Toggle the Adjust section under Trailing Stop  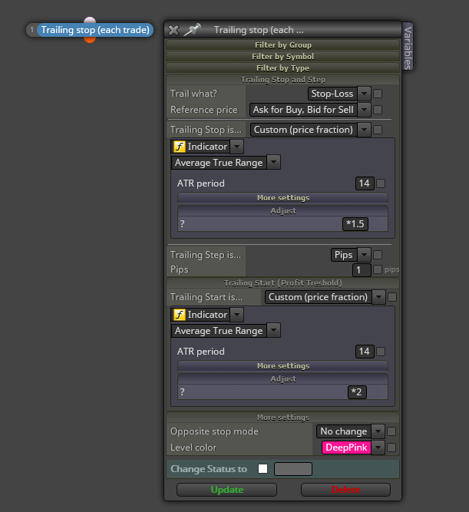point(282,211)
